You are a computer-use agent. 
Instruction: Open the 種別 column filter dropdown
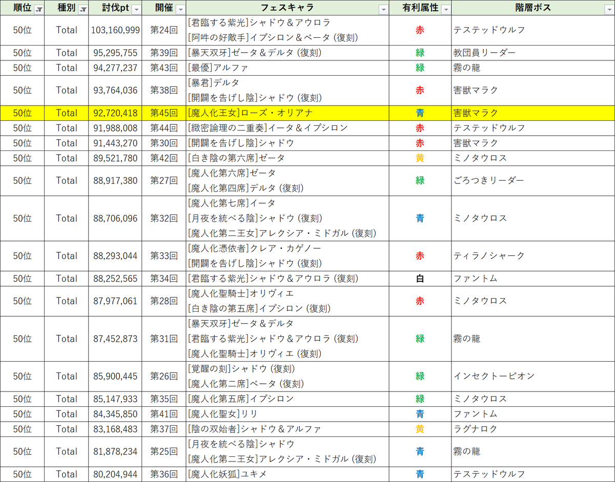point(83,10)
